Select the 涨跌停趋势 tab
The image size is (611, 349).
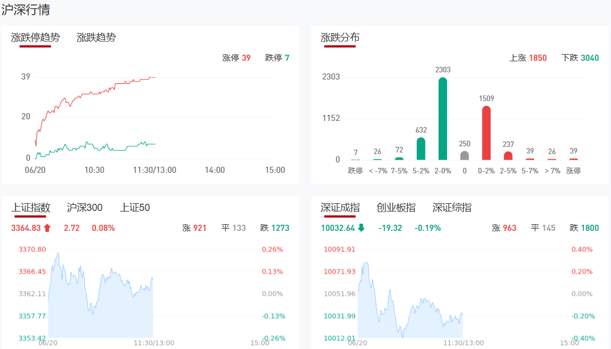coord(35,38)
